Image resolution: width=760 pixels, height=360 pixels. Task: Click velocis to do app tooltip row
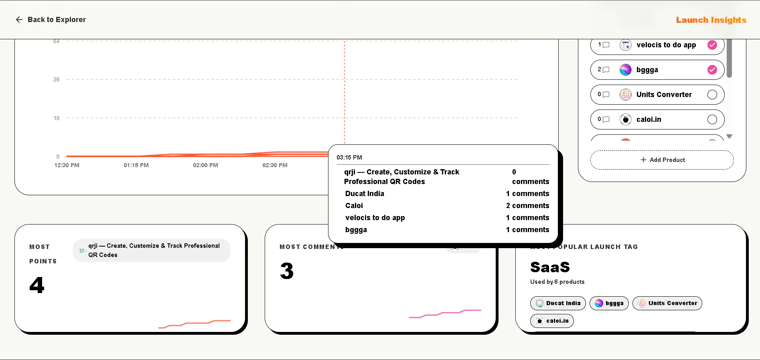[447, 218]
